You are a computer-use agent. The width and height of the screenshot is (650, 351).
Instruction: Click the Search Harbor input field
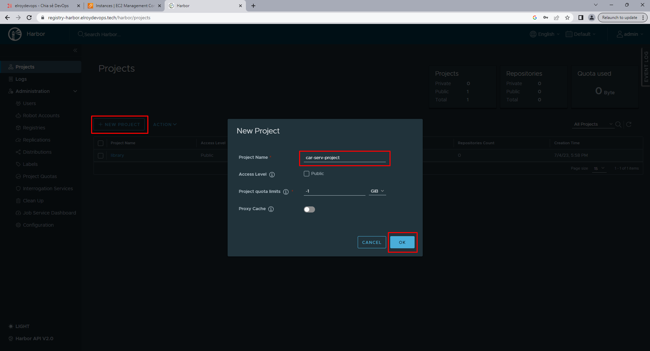point(102,34)
